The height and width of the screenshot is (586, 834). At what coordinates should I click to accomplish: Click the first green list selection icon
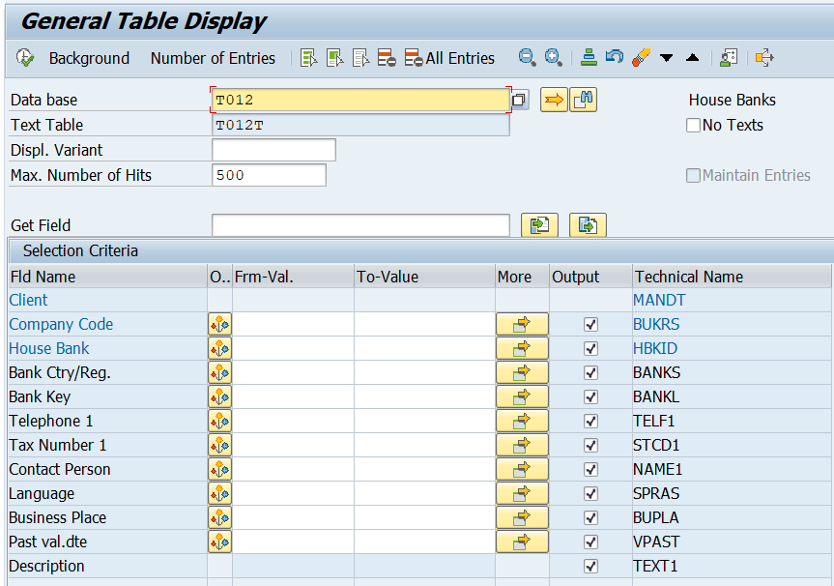[309, 57]
